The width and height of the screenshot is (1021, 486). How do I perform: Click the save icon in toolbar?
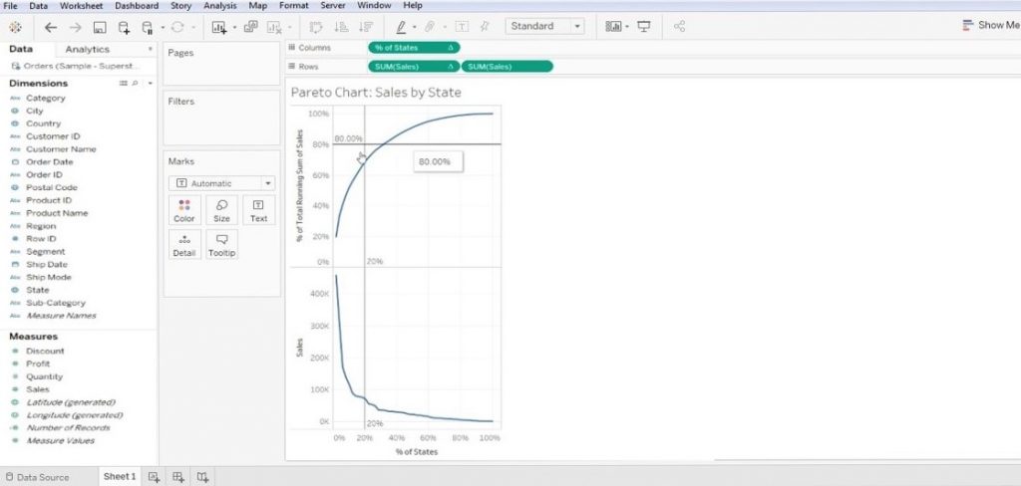100,27
